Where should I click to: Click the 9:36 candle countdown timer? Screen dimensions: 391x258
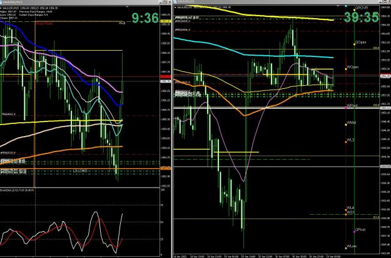point(145,18)
